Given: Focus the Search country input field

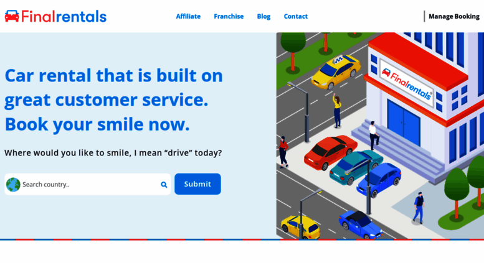Looking at the screenshot, I should click(88, 184).
